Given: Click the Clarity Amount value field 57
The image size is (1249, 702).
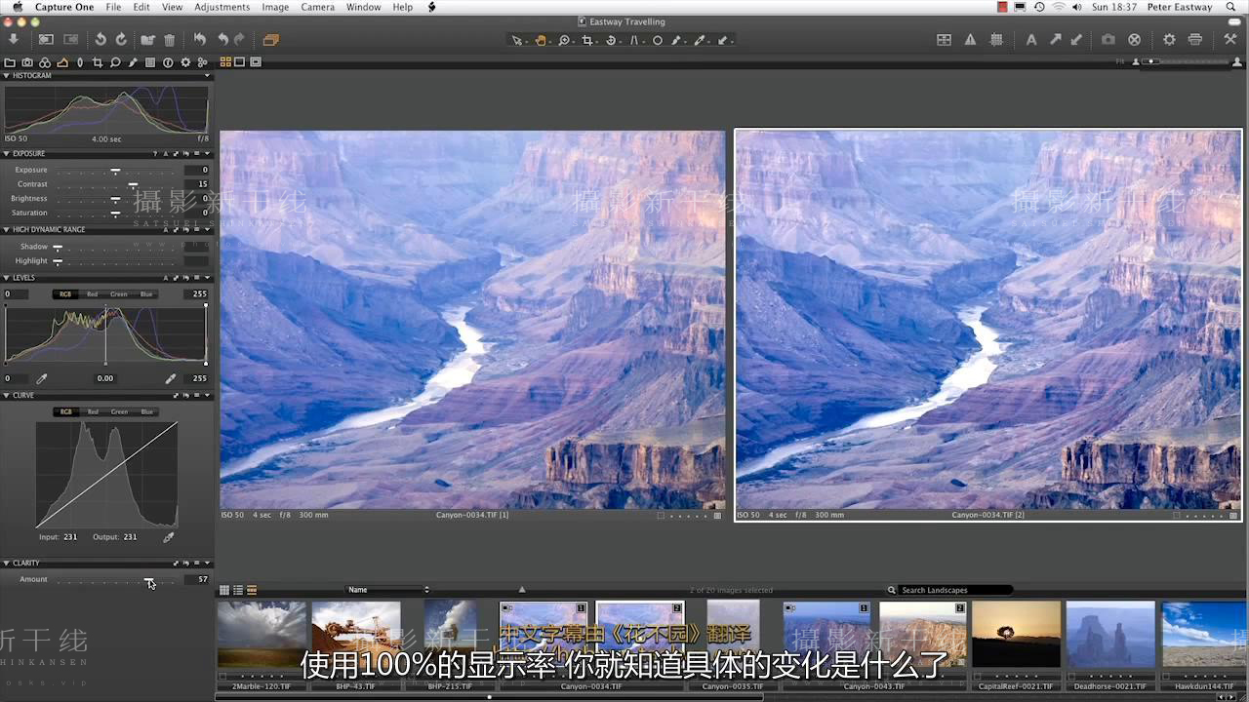Looking at the screenshot, I should (x=196, y=579).
